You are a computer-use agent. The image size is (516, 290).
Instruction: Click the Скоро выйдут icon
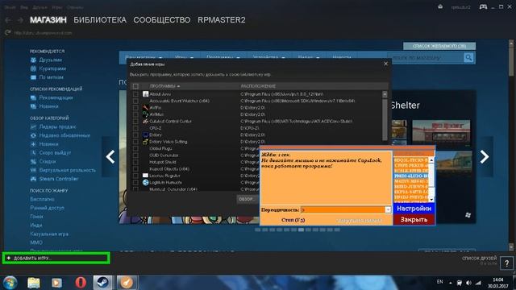coord(33,152)
